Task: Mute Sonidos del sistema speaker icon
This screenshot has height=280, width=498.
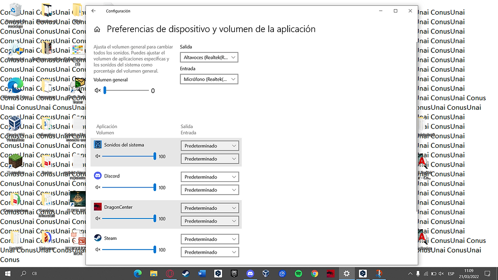Action: pyautogui.click(x=98, y=156)
